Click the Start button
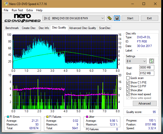163x134 pixels. coord(130,18)
